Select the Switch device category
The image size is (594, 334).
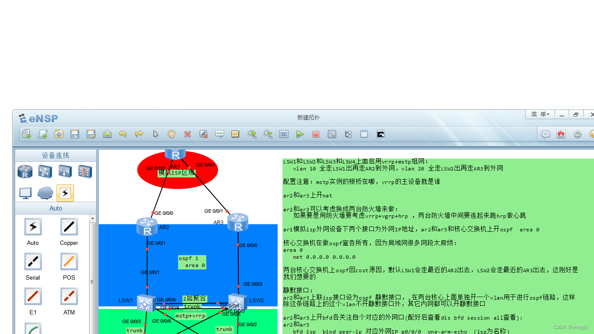45,171
